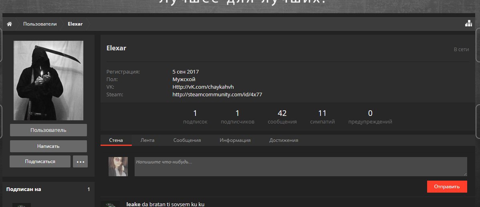This screenshot has height=207, width=480.
Task: Click Подписаться to follow Elexar
Action: tap(40, 161)
